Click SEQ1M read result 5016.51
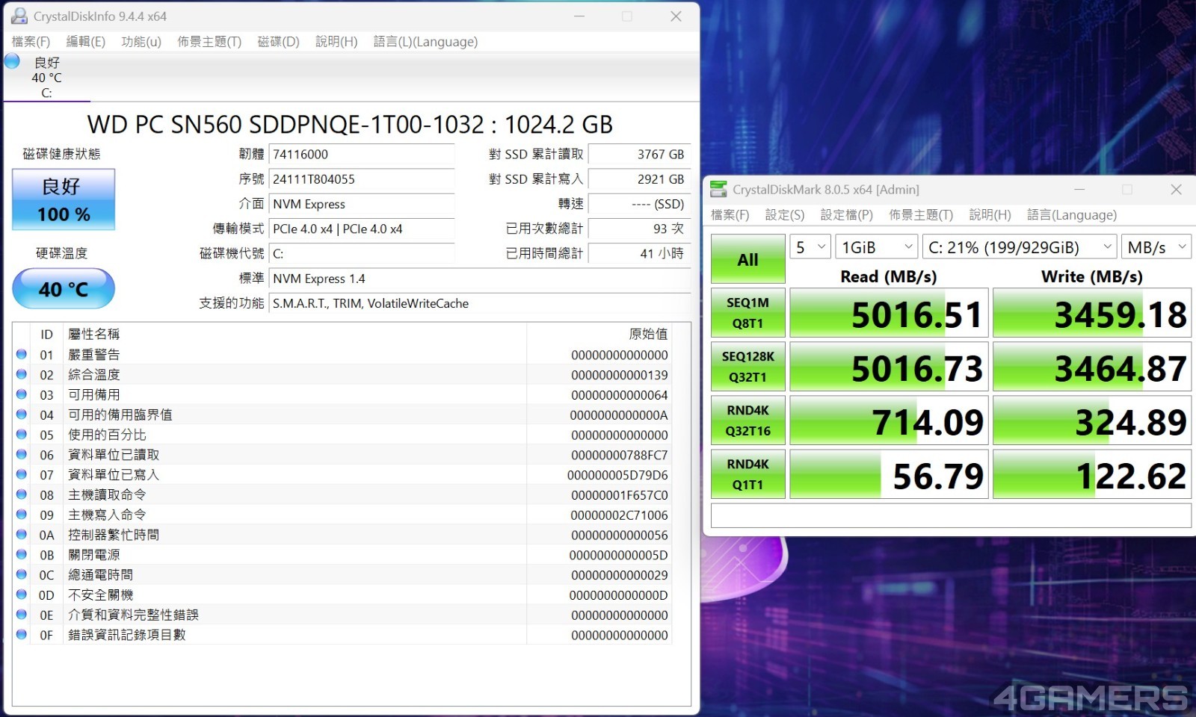This screenshot has width=1196, height=717. 889,313
